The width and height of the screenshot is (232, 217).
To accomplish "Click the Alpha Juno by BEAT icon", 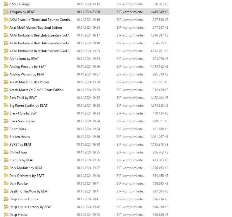I will point(6,59).
